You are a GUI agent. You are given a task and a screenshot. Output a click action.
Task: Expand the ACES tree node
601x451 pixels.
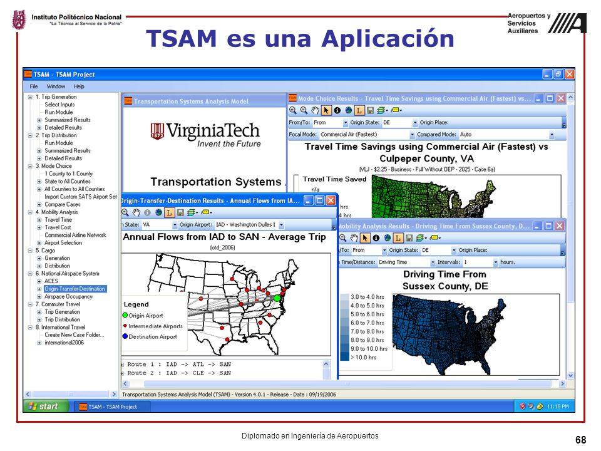click(39, 281)
